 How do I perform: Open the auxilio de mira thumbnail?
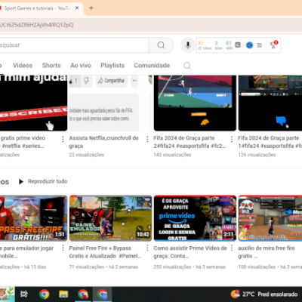[270, 218]
